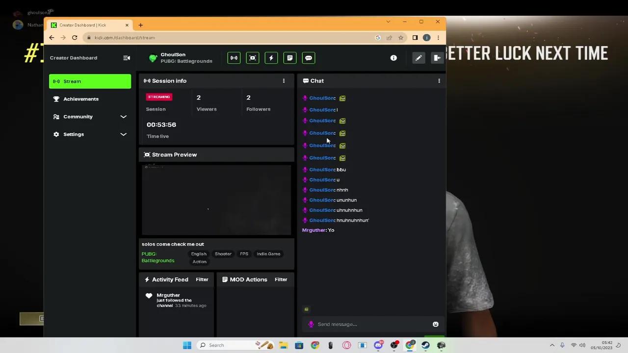628x353 pixels.
Task: Click the GhoulSon channel avatar
Action: point(153,58)
